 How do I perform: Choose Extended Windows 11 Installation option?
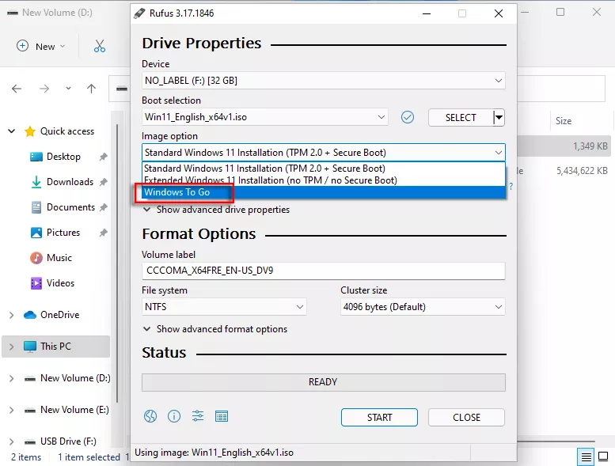(270, 180)
